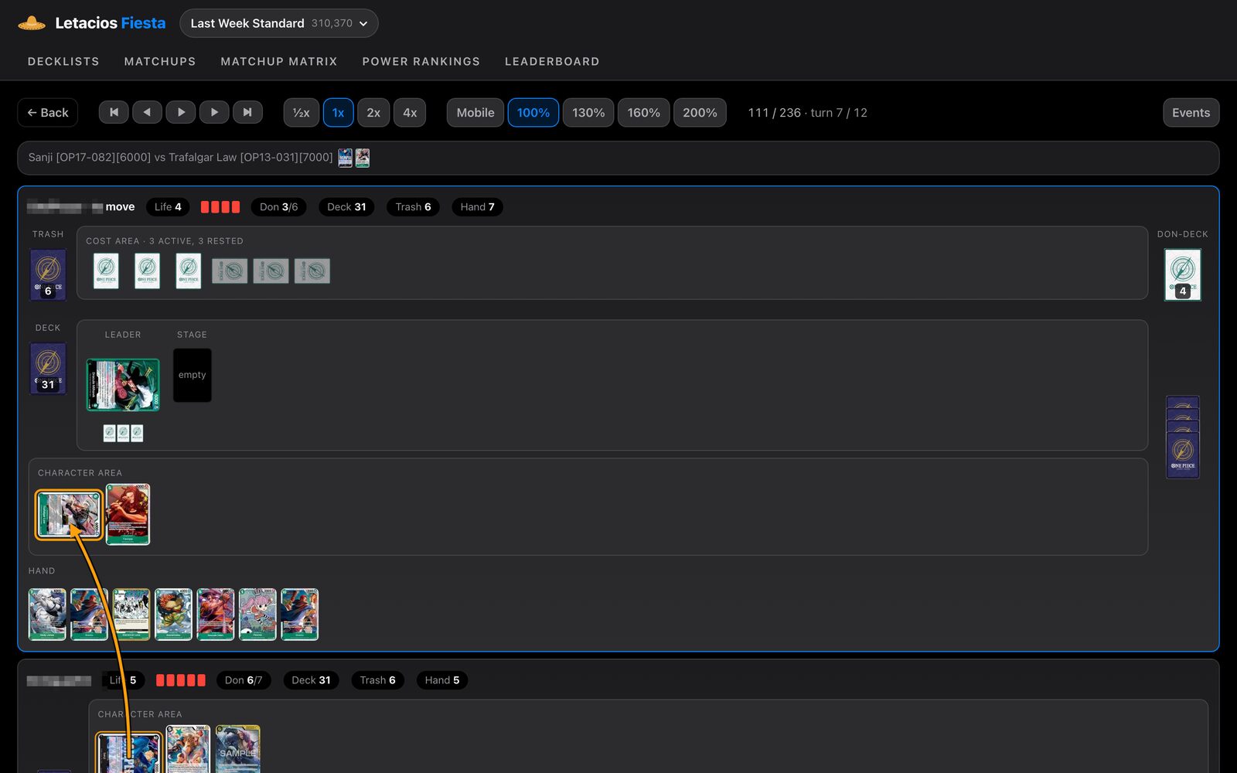Select the last rested DON card in cost area
The image size is (1237, 773).
[x=312, y=271]
